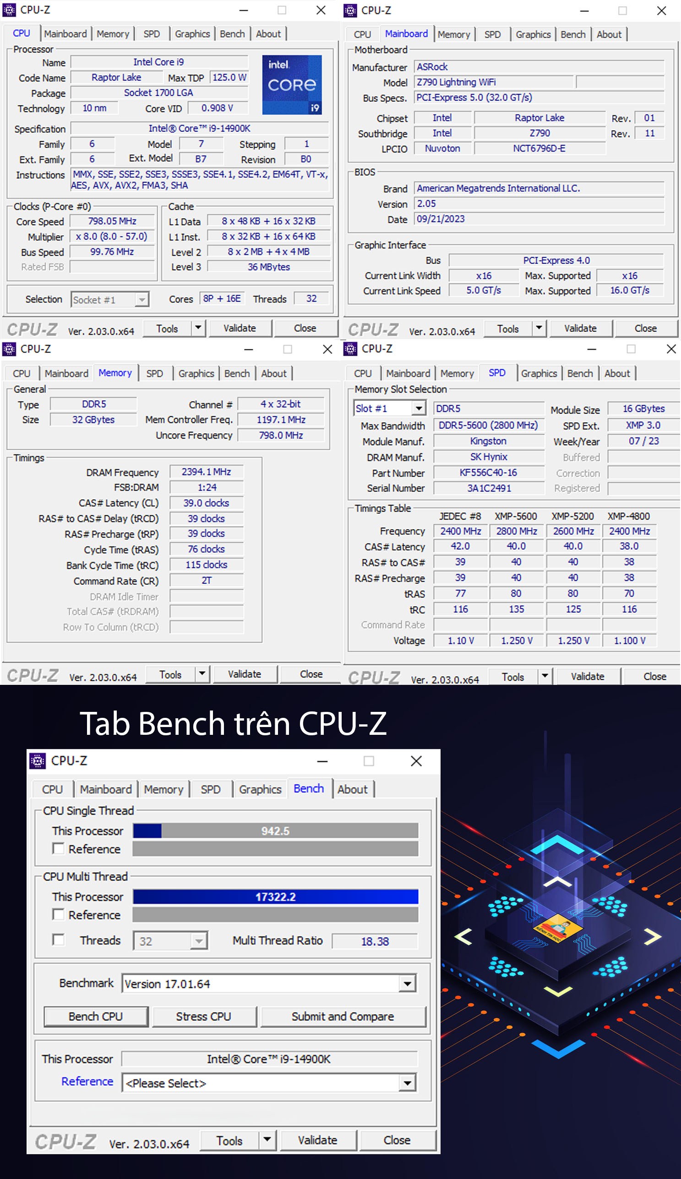This screenshot has width=681, height=1179.
Task: Open the SPD tab in the Memory window
Action: 155,373
